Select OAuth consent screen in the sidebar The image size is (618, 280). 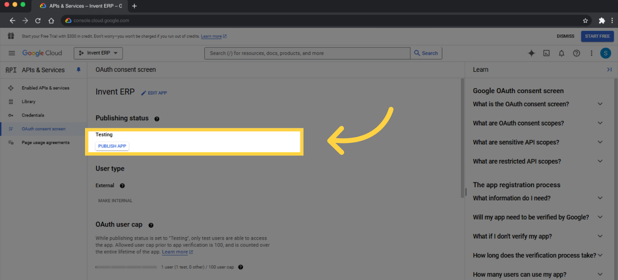pos(44,129)
